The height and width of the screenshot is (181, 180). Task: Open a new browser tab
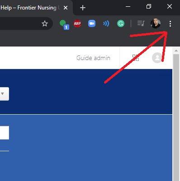click(x=83, y=8)
